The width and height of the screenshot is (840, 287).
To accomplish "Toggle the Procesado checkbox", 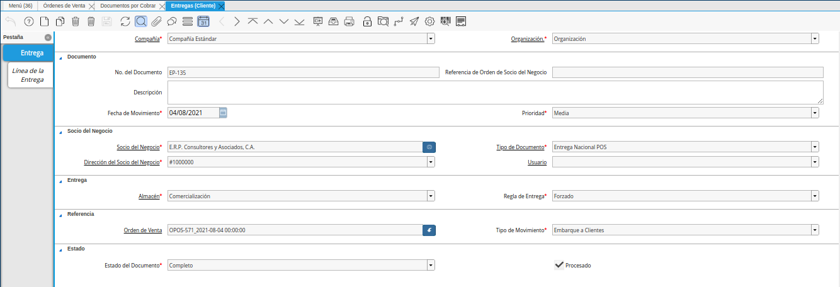I will click(x=559, y=265).
